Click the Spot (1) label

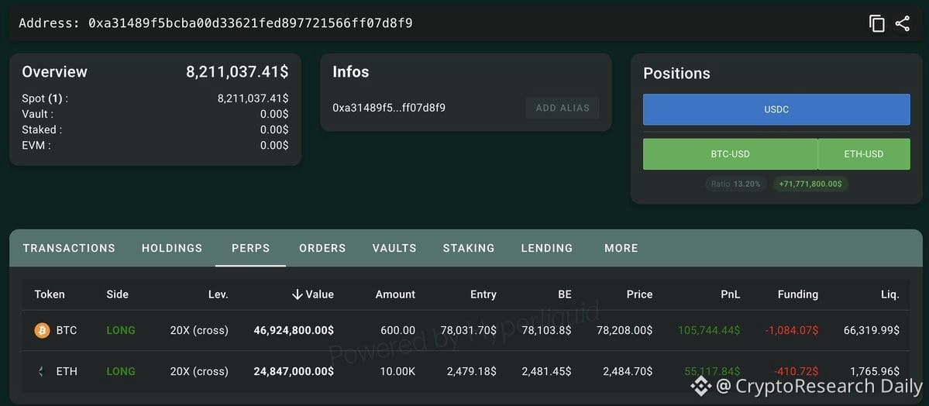coord(45,99)
